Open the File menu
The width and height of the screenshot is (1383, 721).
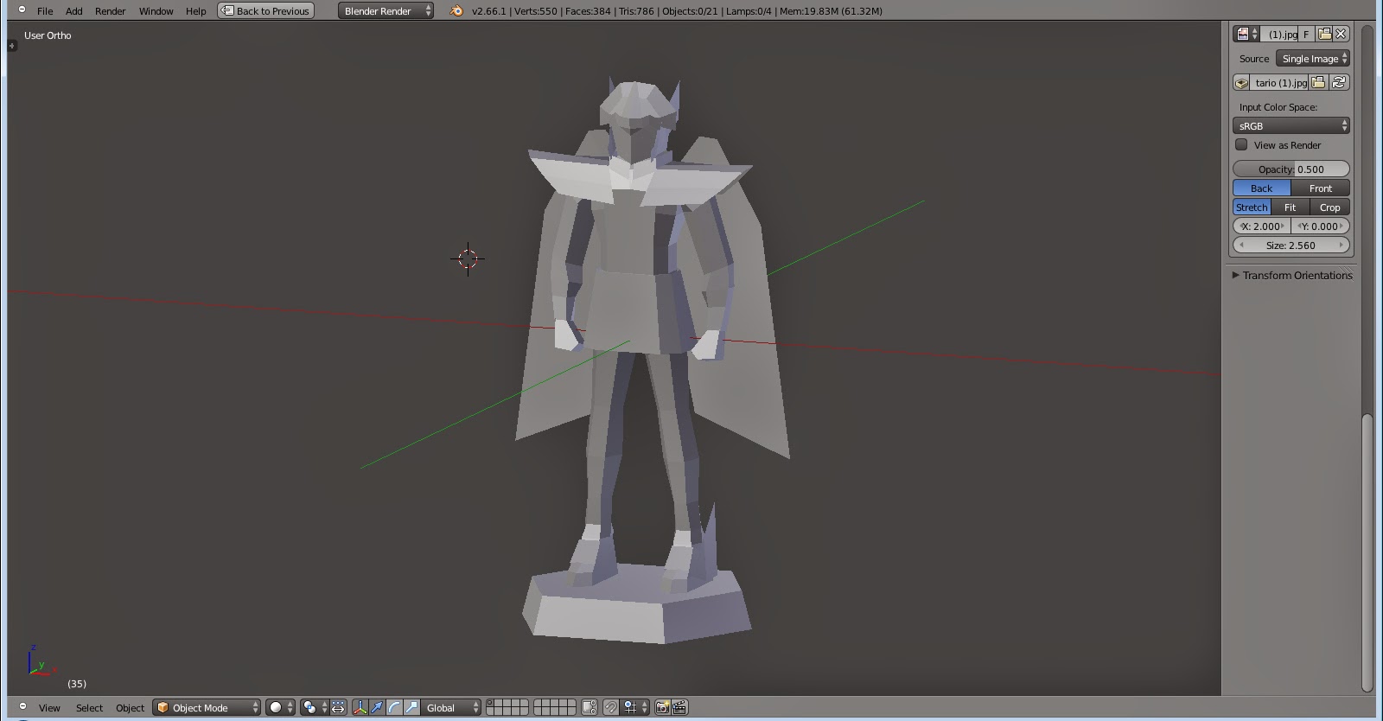tap(45, 11)
